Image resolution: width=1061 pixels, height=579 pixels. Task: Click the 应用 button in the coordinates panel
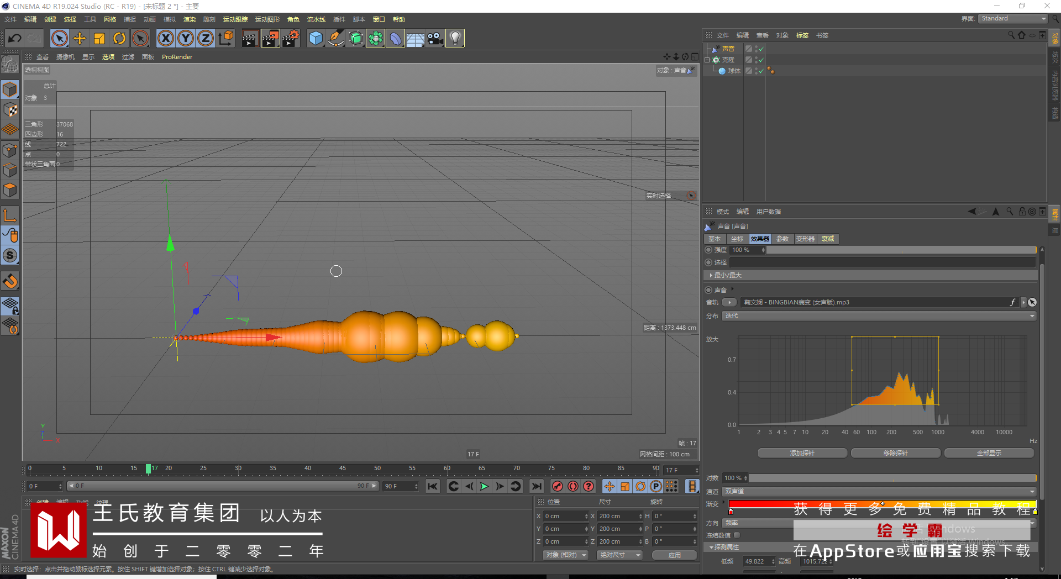point(674,555)
